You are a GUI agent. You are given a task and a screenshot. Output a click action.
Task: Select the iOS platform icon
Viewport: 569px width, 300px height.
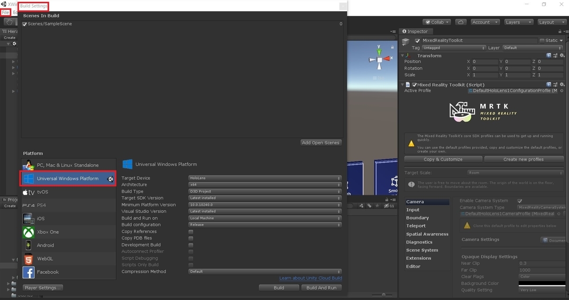click(x=28, y=219)
